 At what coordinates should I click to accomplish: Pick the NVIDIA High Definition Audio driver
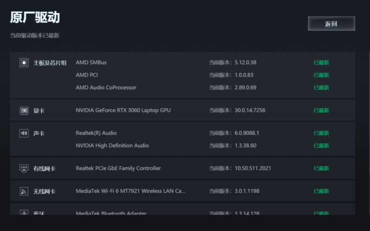point(112,145)
